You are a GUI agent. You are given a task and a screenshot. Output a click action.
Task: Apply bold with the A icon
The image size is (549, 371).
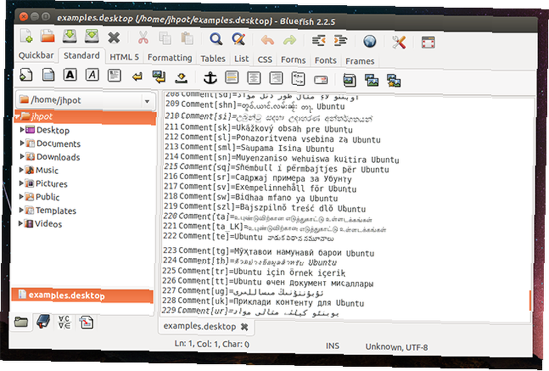[x=70, y=75]
